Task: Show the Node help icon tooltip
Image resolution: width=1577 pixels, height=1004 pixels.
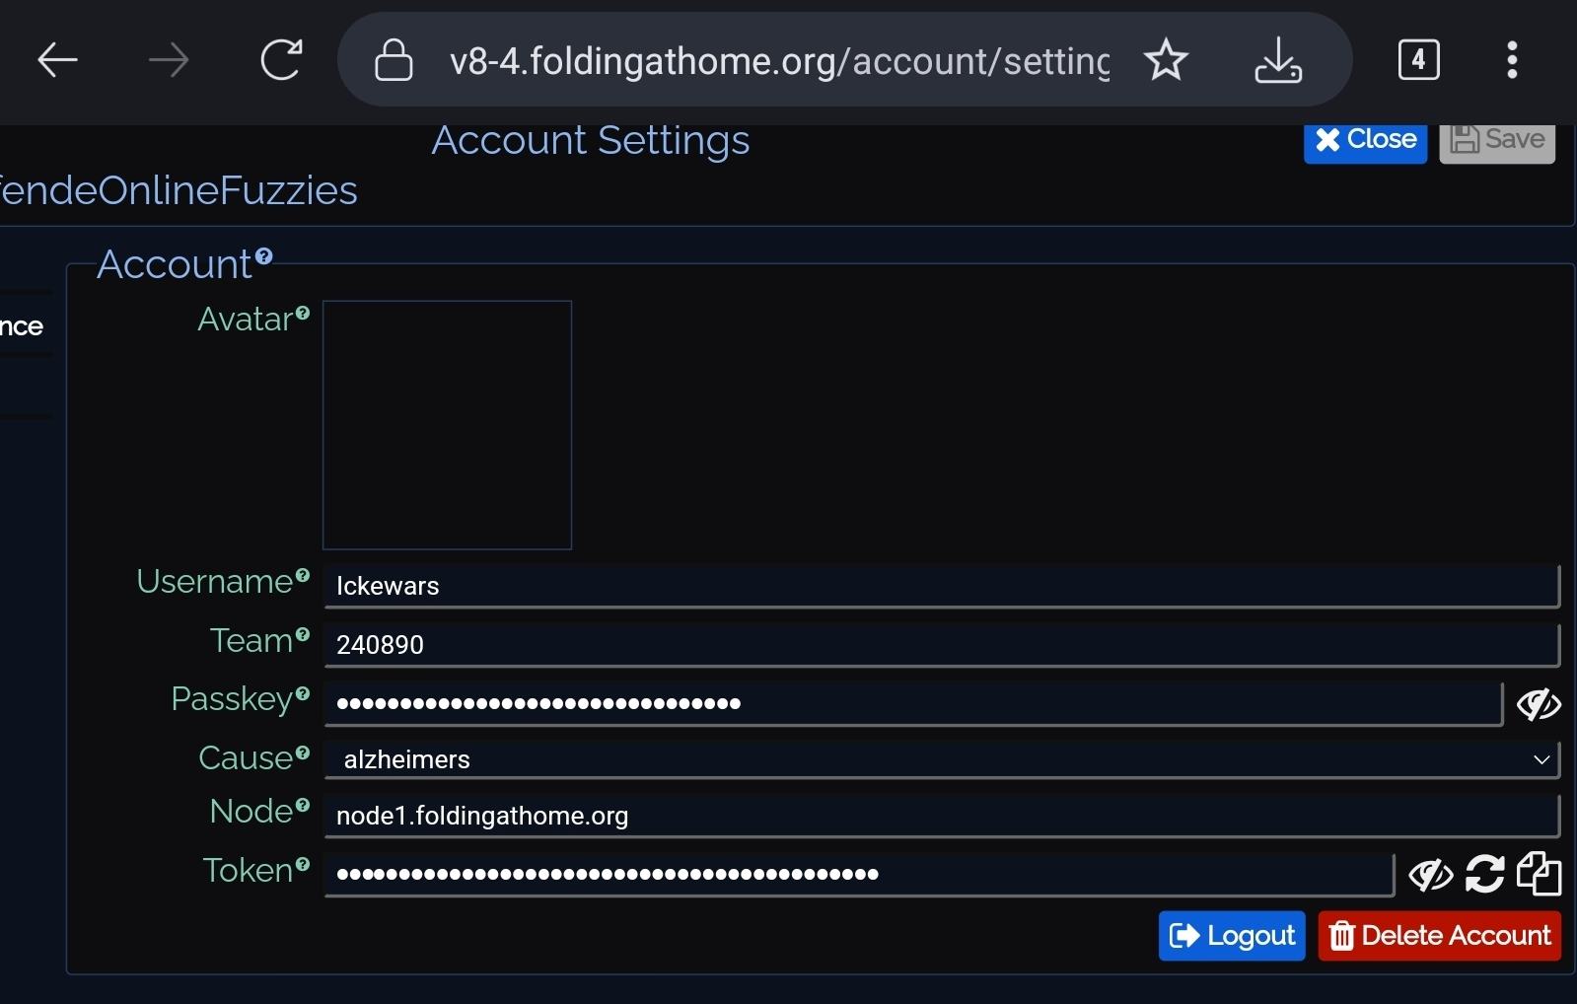Action: [303, 806]
